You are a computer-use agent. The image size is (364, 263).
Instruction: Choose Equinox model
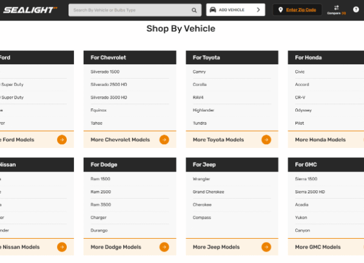(98, 110)
